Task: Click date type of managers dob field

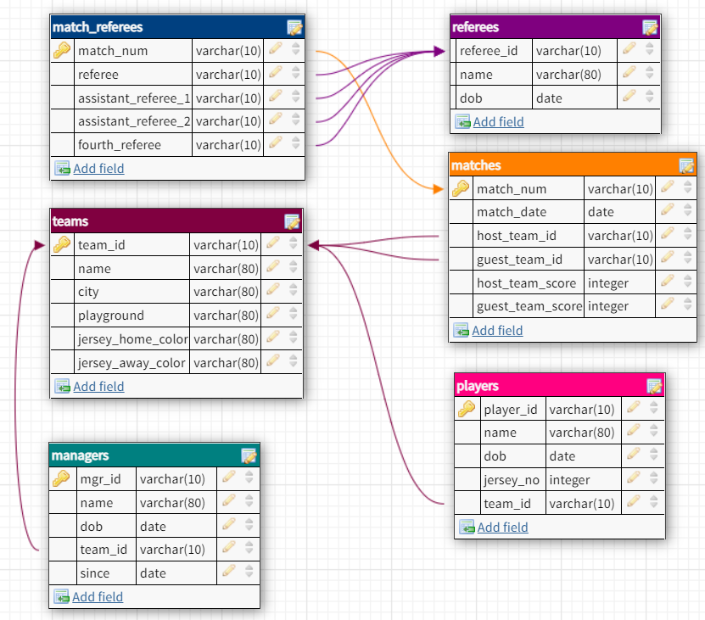Action: pyautogui.click(x=153, y=527)
